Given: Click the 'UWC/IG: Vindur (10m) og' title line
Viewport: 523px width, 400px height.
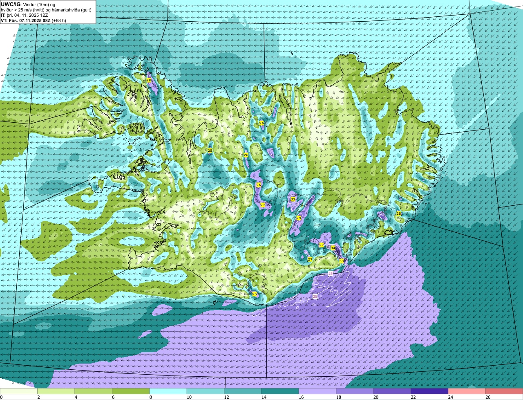Looking at the screenshot, I should coord(28,4).
